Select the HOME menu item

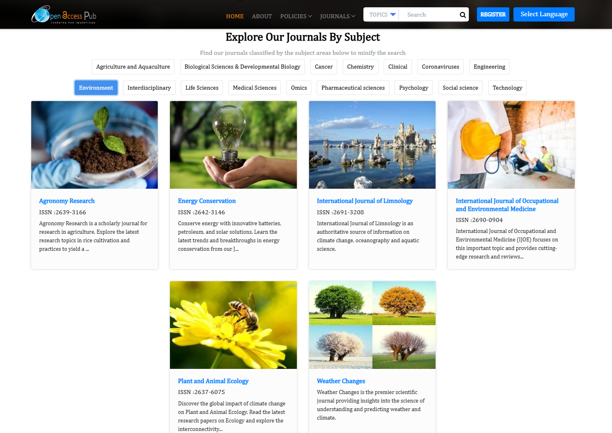(234, 16)
